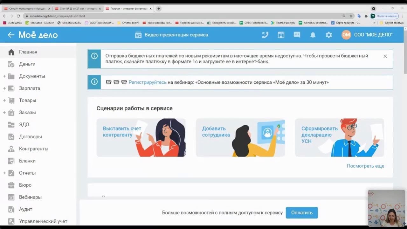Screen dimensions: 407x229
Task: Open the Главная menu item
Action: coord(38,52)
